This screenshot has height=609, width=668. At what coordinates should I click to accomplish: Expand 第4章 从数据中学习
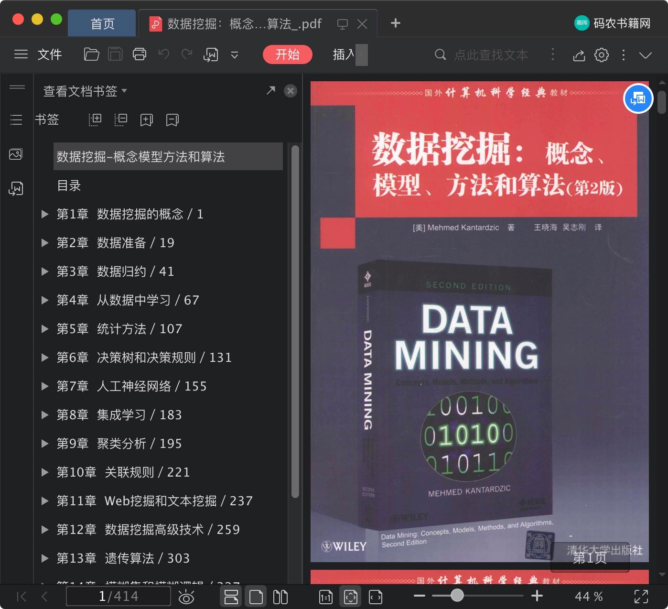point(45,300)
